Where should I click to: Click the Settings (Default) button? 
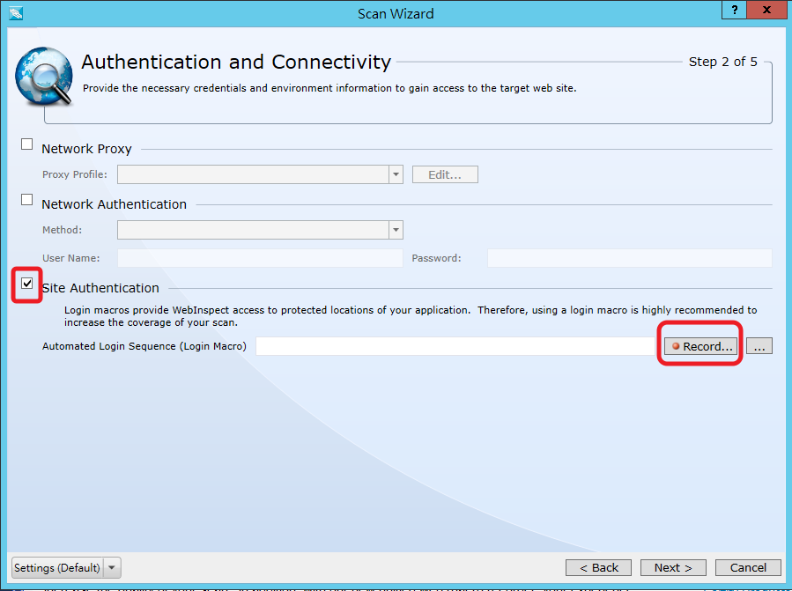tap(56, 567)
